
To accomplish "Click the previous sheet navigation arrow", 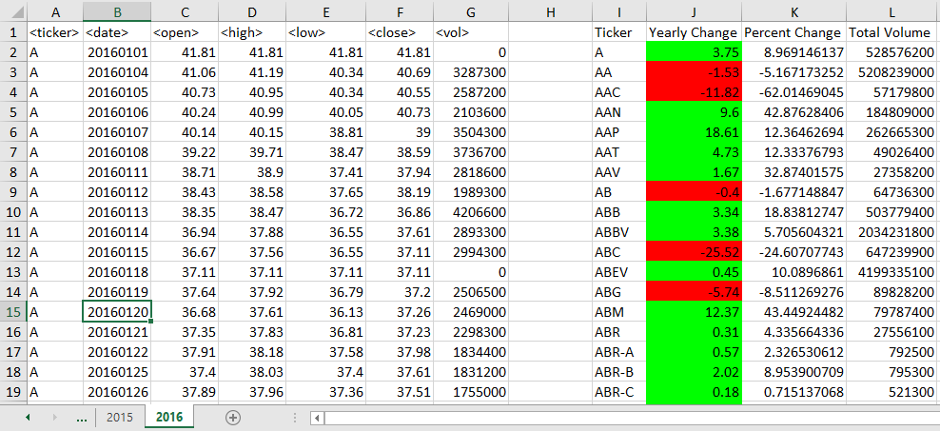I will [28, 418].
